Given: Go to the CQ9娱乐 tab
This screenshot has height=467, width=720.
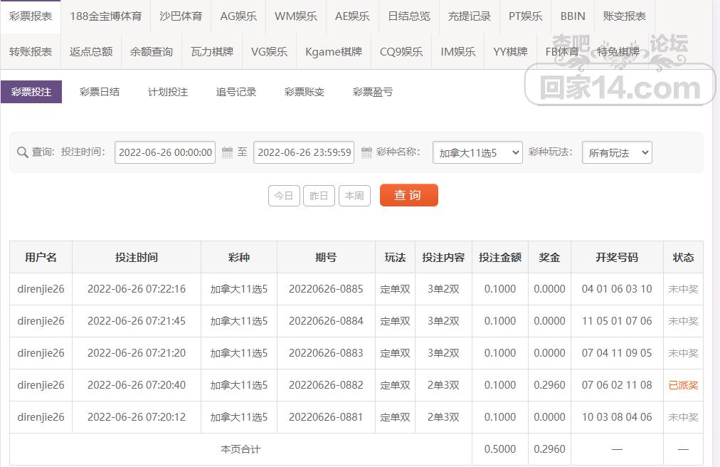Looking at the screenshot, I should (402, 51).
